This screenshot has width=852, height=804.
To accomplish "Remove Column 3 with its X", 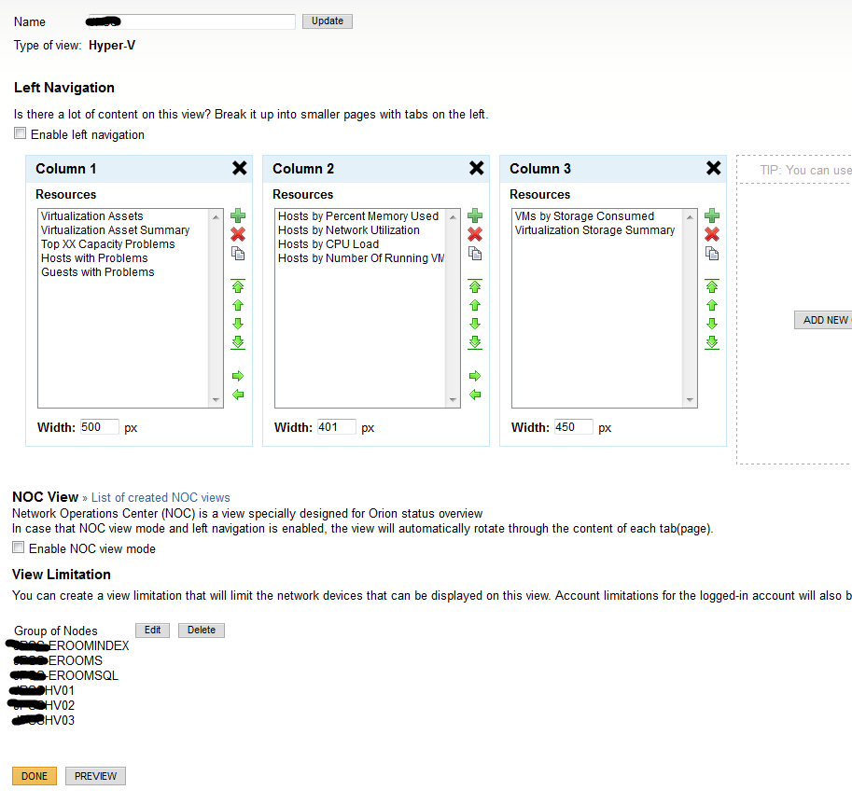I will click(x=714, y=169).
